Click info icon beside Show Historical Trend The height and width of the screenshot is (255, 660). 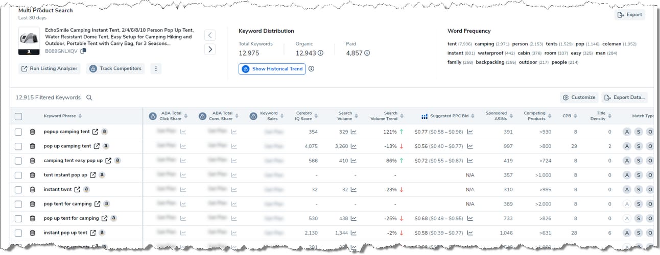311,69
